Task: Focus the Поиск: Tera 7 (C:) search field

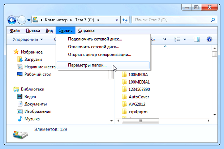Action: 174,20
